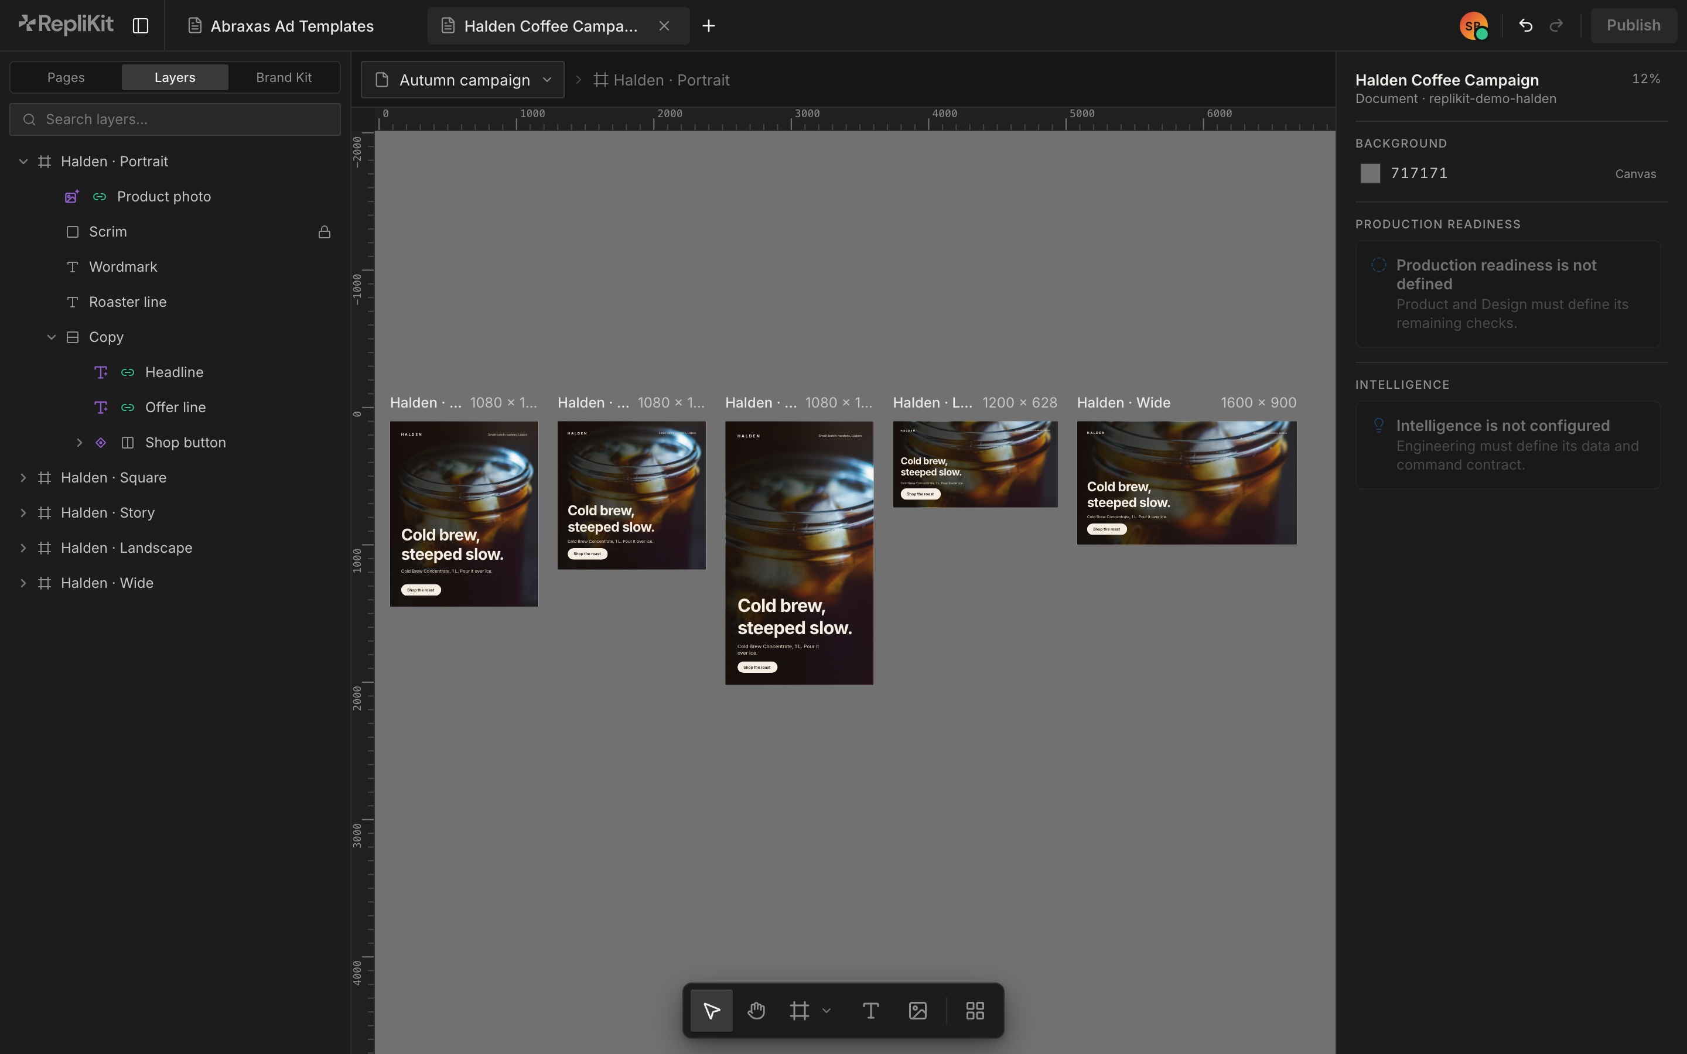
Task: Open the SP user avatar
Action: click(x=1473, y=26)
